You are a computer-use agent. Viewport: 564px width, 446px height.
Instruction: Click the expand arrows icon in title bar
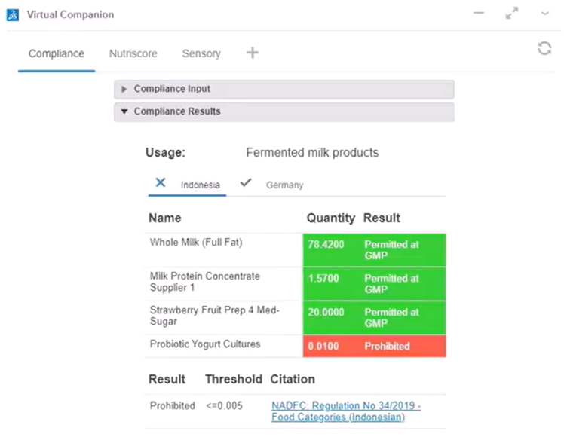[x=512, y=14]
